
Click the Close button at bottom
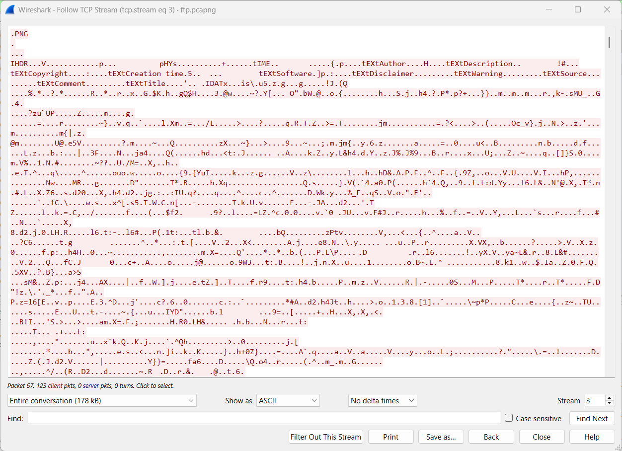click(541, 437)
